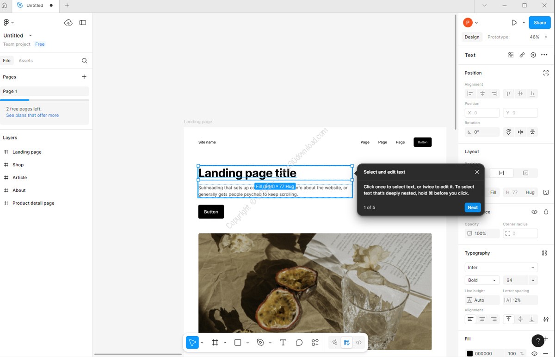Expand the Untitled file name chevron
Screen dimensions: 555x357
[x=31, y=36]
